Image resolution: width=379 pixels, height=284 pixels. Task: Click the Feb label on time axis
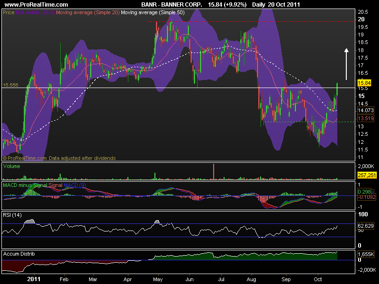(64, 279)
